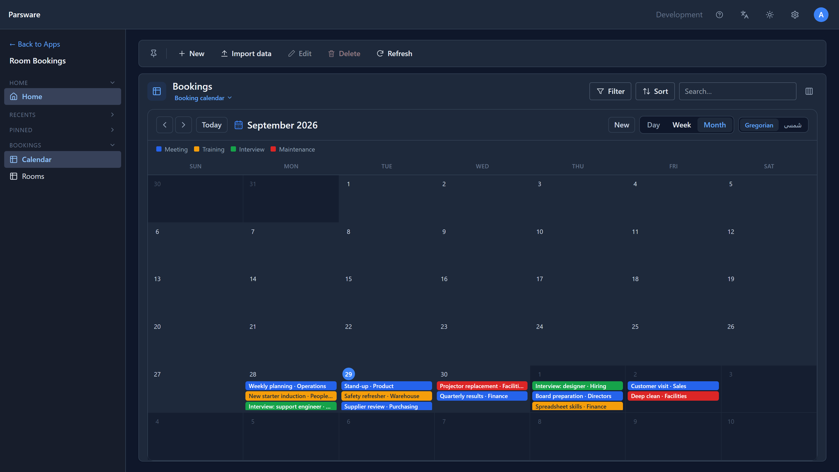839x472 pixels.
Task: Toggle the light/dark theme sun icon
Action: tap(770, 15)
